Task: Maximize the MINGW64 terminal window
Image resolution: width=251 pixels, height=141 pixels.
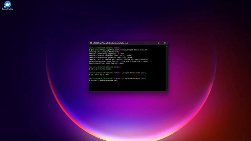Action: tap(158, 43)
